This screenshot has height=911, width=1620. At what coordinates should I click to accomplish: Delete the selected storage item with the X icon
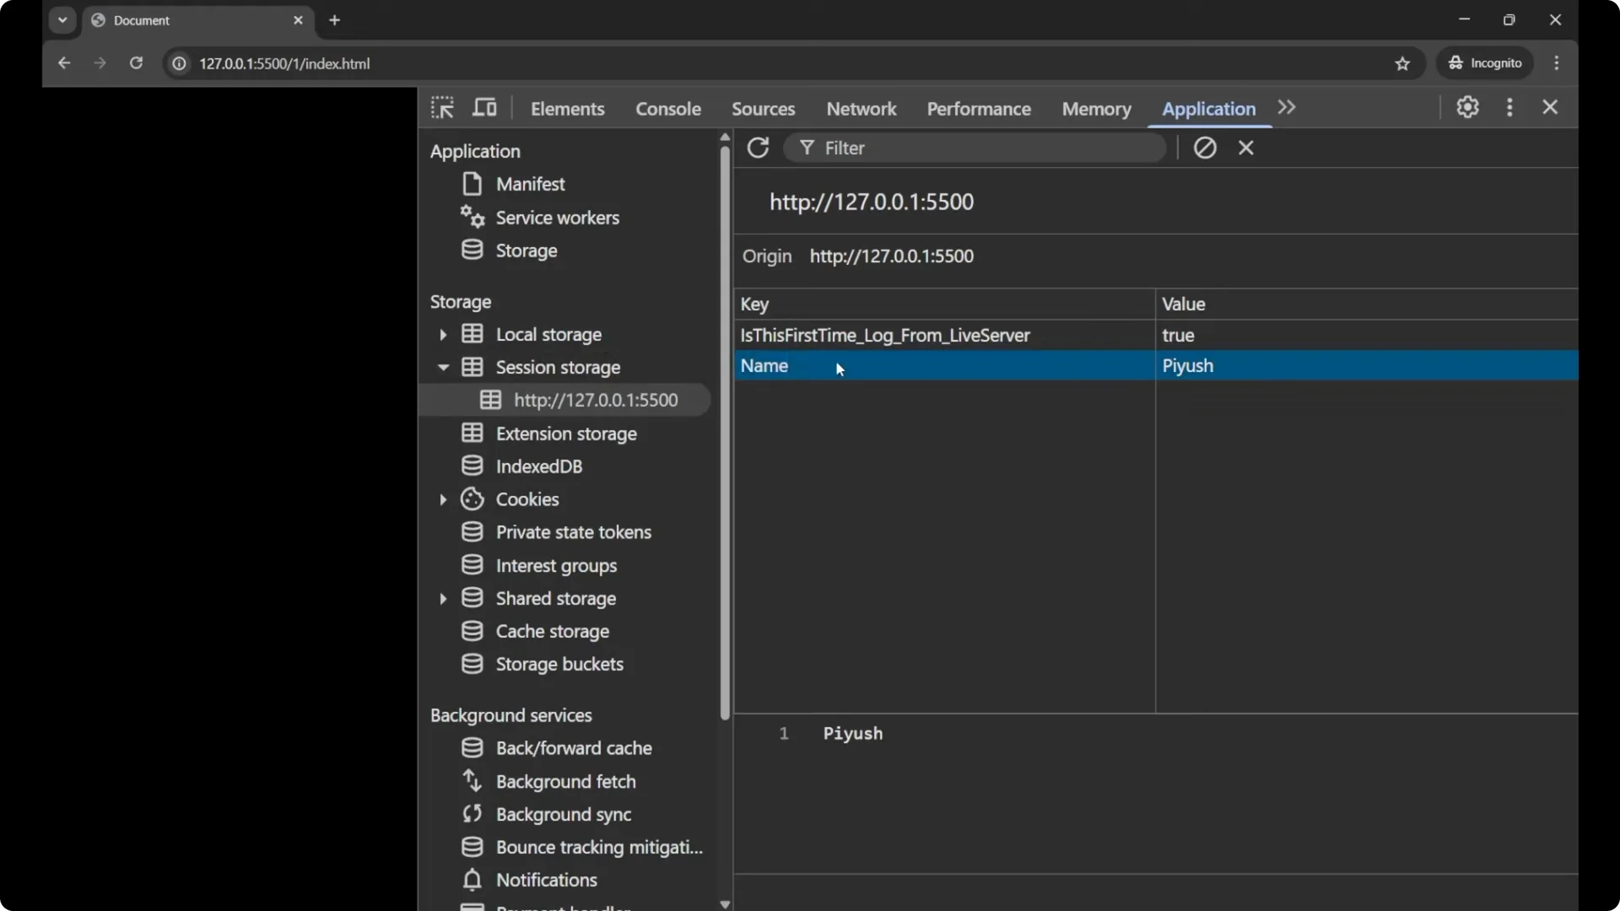tap(1246, 148)
